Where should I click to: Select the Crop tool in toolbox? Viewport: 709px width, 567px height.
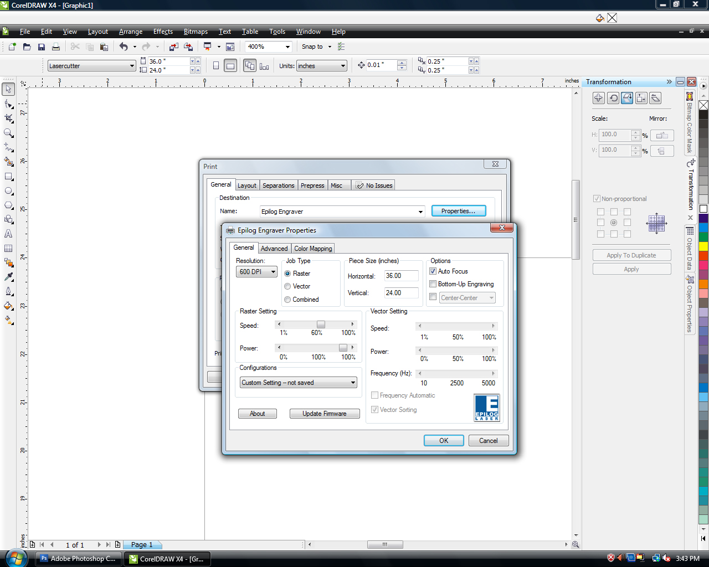(8, 118)
